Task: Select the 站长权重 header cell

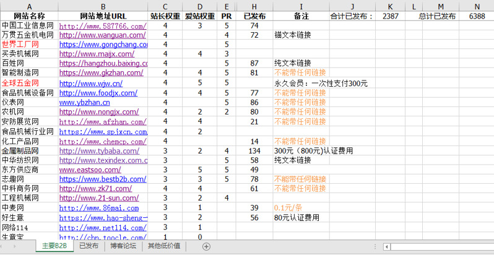Action: [x=165, y=16]
